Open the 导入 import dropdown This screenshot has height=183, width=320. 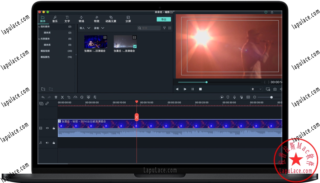[85, 28]
